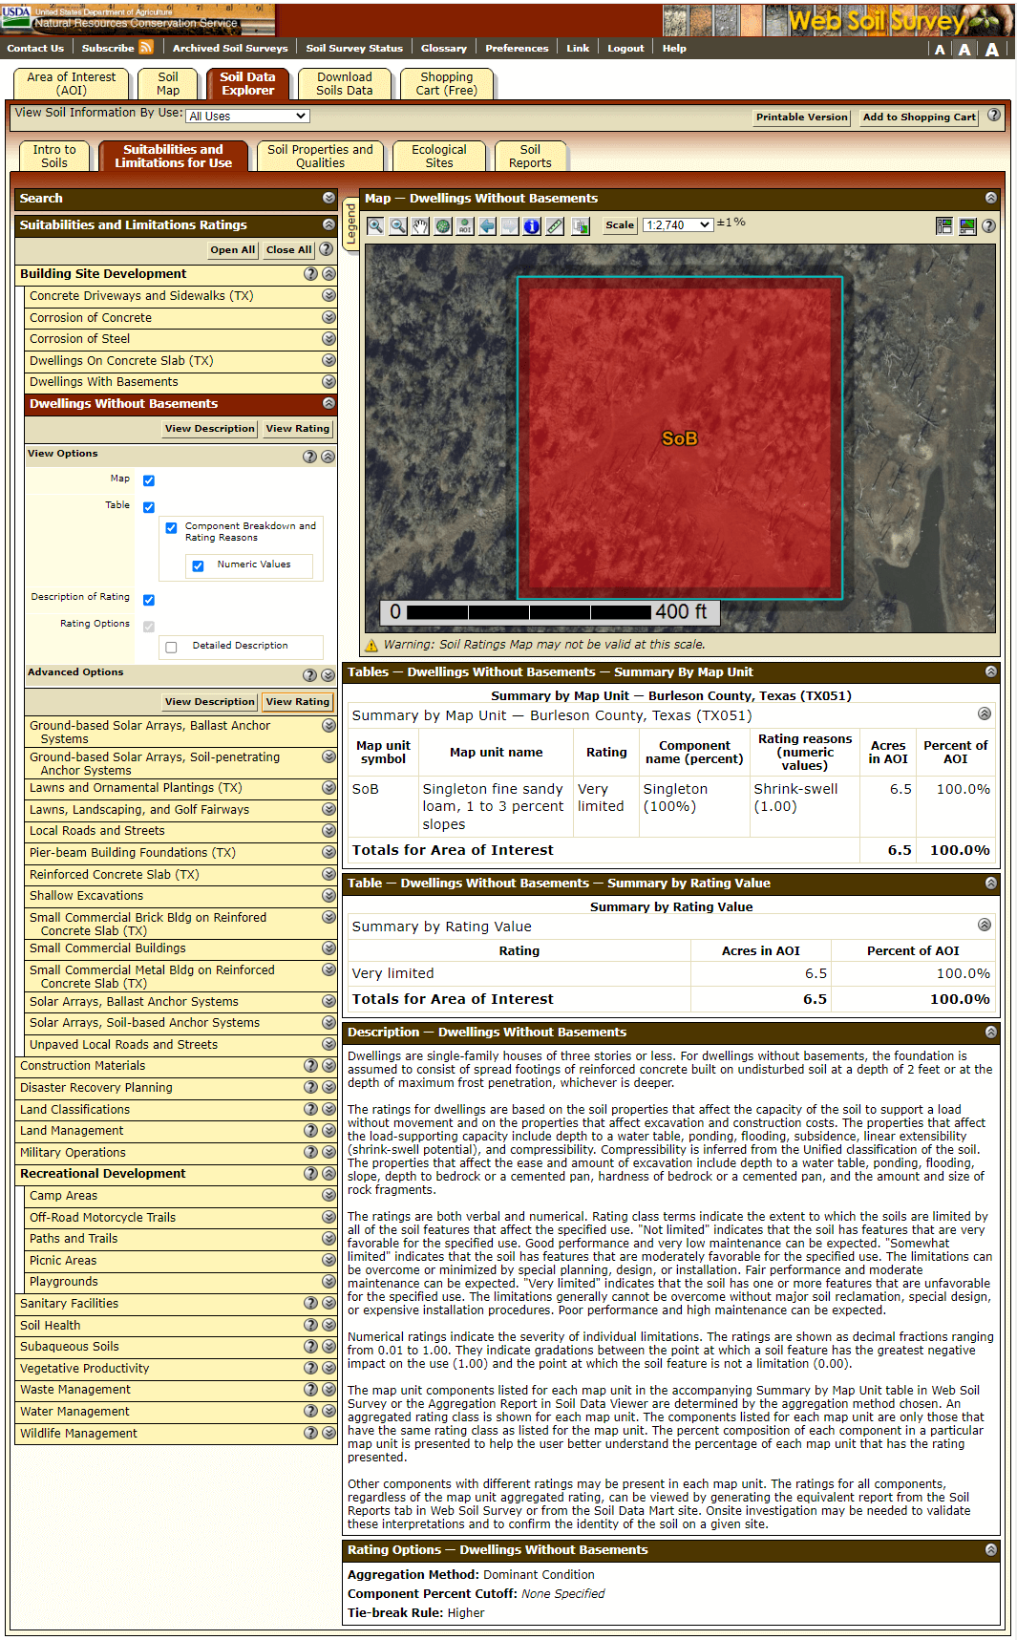Uncheck the Table view option
Viewport: 1017px width, 1640px height.
click(x=149, y=507)
